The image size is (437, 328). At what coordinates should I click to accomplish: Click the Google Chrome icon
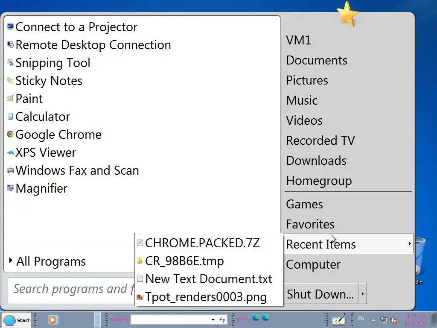point(10,135)
